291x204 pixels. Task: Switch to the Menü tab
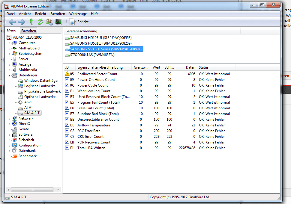[x=11, y=30]
